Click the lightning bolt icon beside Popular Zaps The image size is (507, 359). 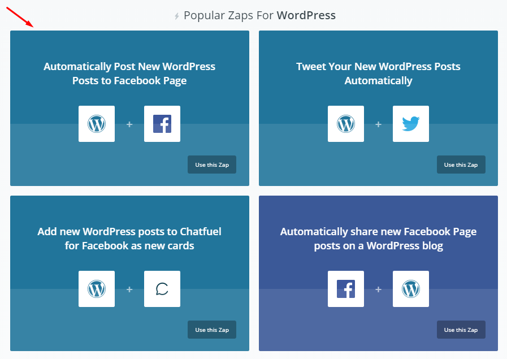(x=177, y=16)
